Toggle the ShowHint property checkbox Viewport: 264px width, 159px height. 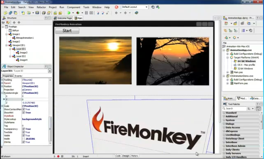click(x=23, y=113)
